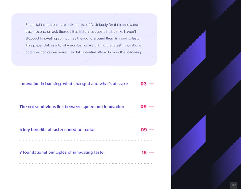
Task: Click the pink dash beside 15
Action: click(151, 153)
